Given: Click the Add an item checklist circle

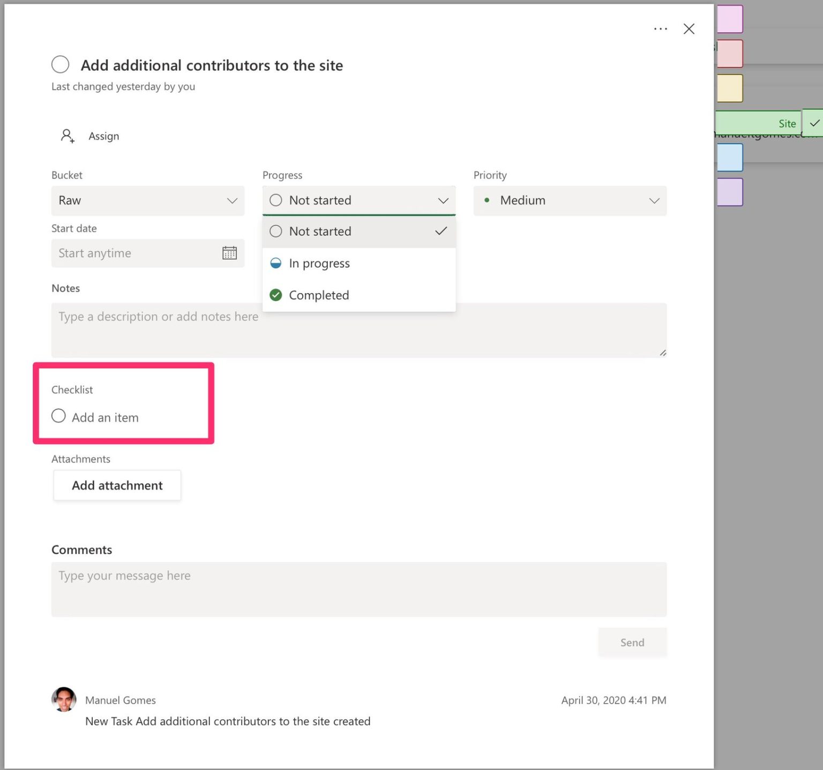Looking at the screenshot, I should tap(58, 416).
